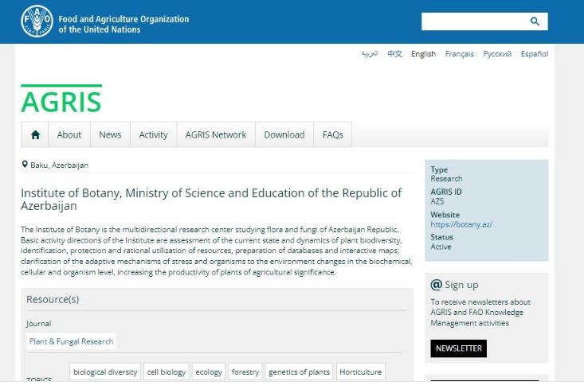This screenshot has height=385, width=584.
Task: Open the News menu item
Action: 110,134
